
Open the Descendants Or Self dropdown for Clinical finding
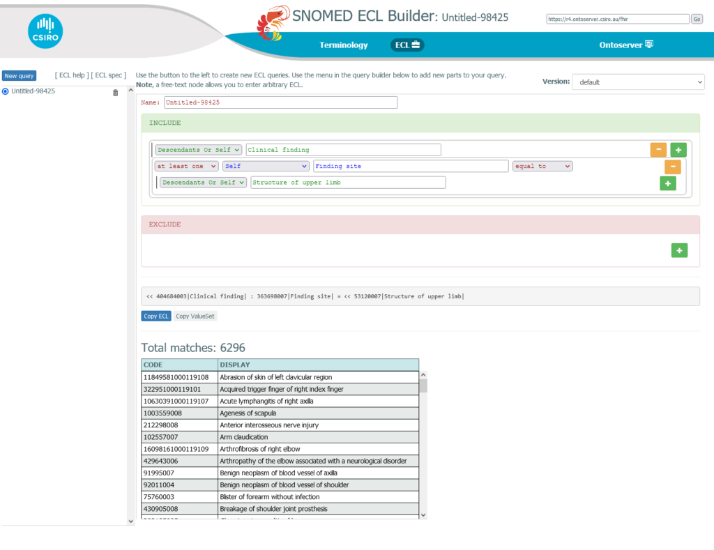click(198, 150)
